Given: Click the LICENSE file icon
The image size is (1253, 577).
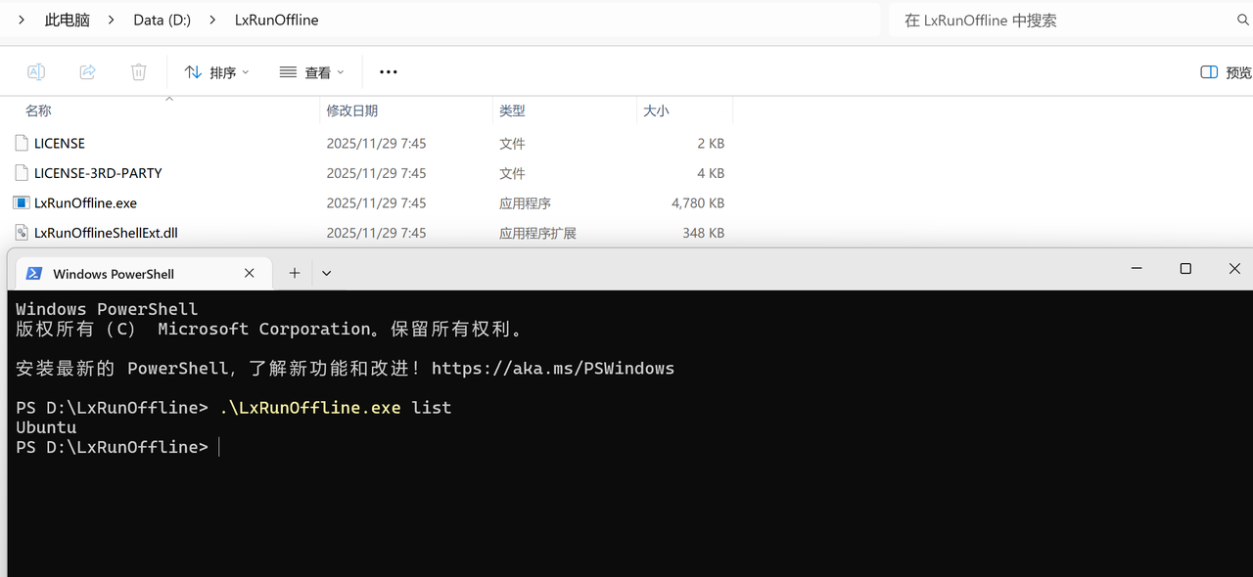Looking at the screenshot, I should point(22,143).
